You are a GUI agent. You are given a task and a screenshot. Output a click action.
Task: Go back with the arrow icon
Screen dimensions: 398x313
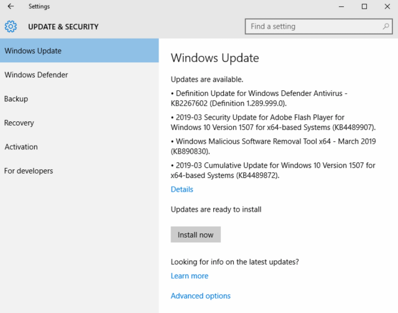pyautogui.click(x=11, y=6)
